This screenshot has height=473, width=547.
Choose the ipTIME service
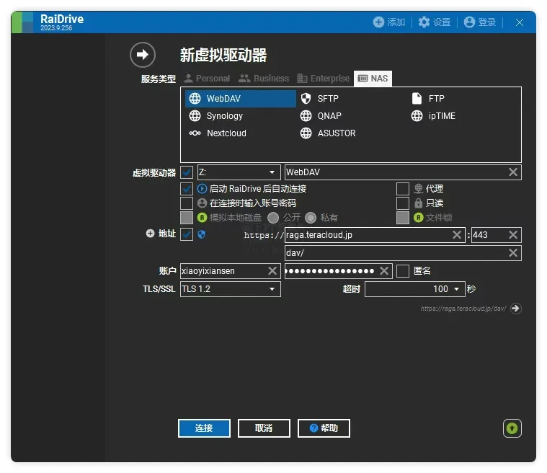click(433, 116)
